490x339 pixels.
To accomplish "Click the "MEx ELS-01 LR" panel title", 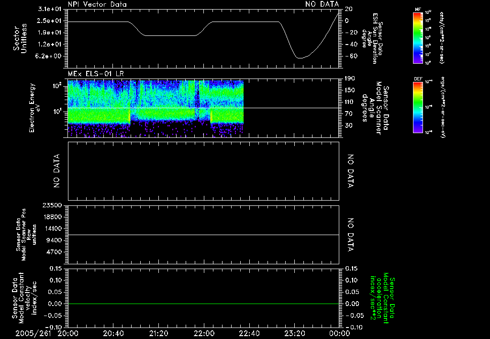I will 96,74.
